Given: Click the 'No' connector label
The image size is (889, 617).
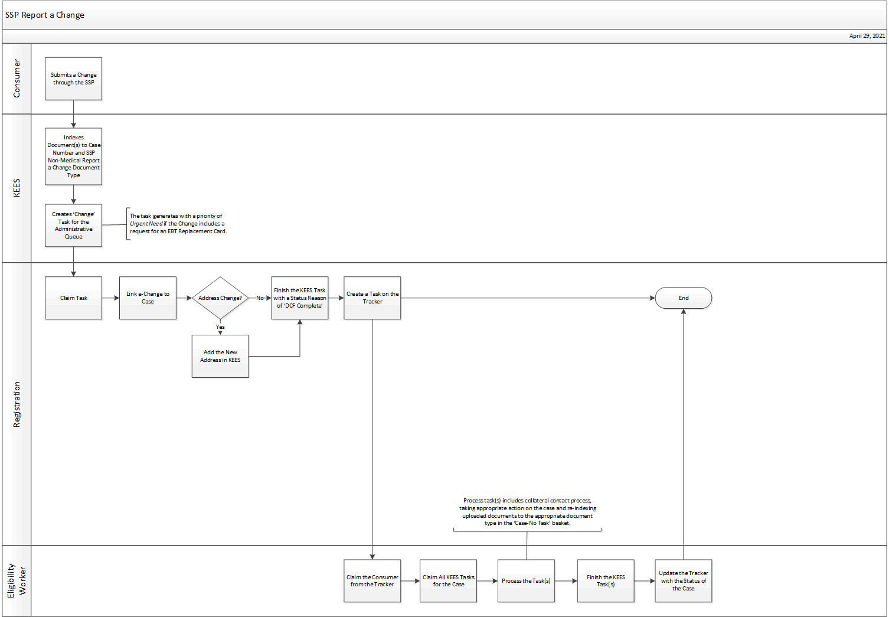Looking at the screenshot, I should (x=260, y=298).
